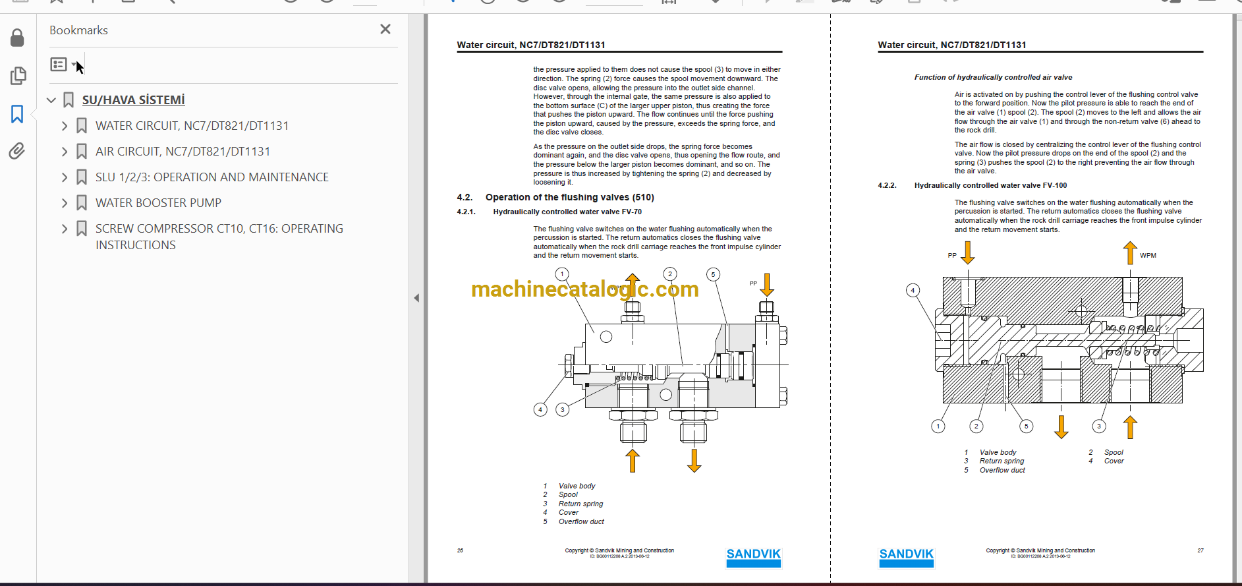This screenshot has height=586, width=1242.
Task: Click the bookmark icon beside WATER BOOSTER PUMP
Action: point(82,203)
